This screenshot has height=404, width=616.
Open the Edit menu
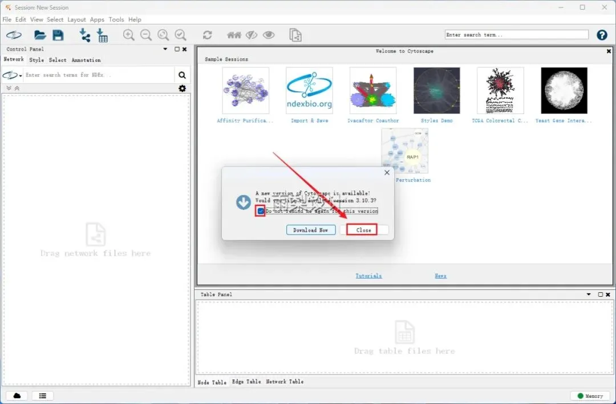21,19
